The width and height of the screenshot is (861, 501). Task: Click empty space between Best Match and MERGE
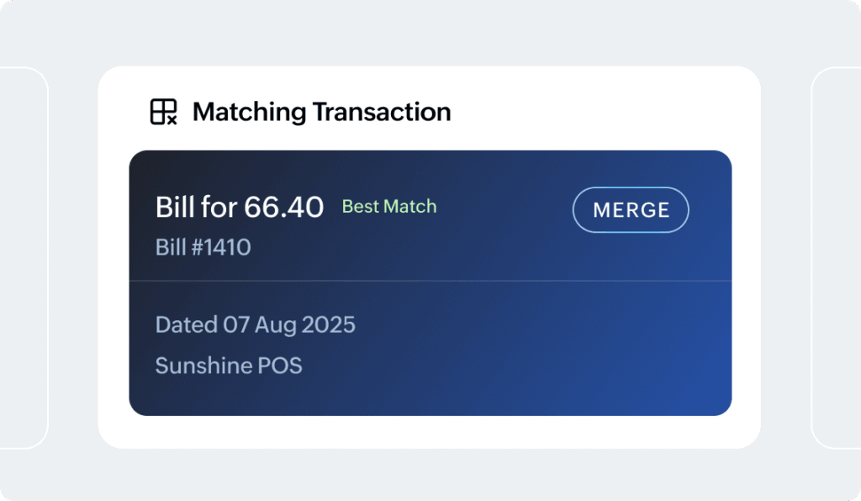(x=504, y=208)
